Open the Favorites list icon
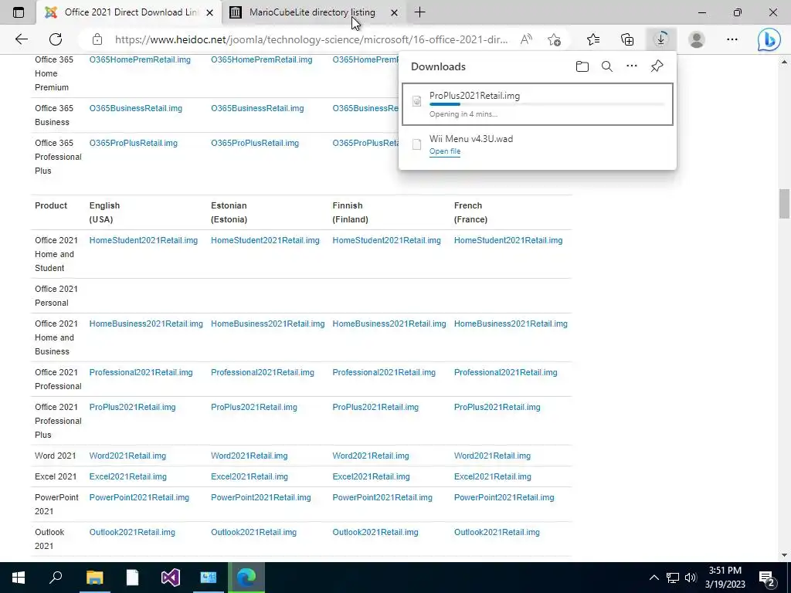This screenshot has width=791, height=593. point(593,39)
